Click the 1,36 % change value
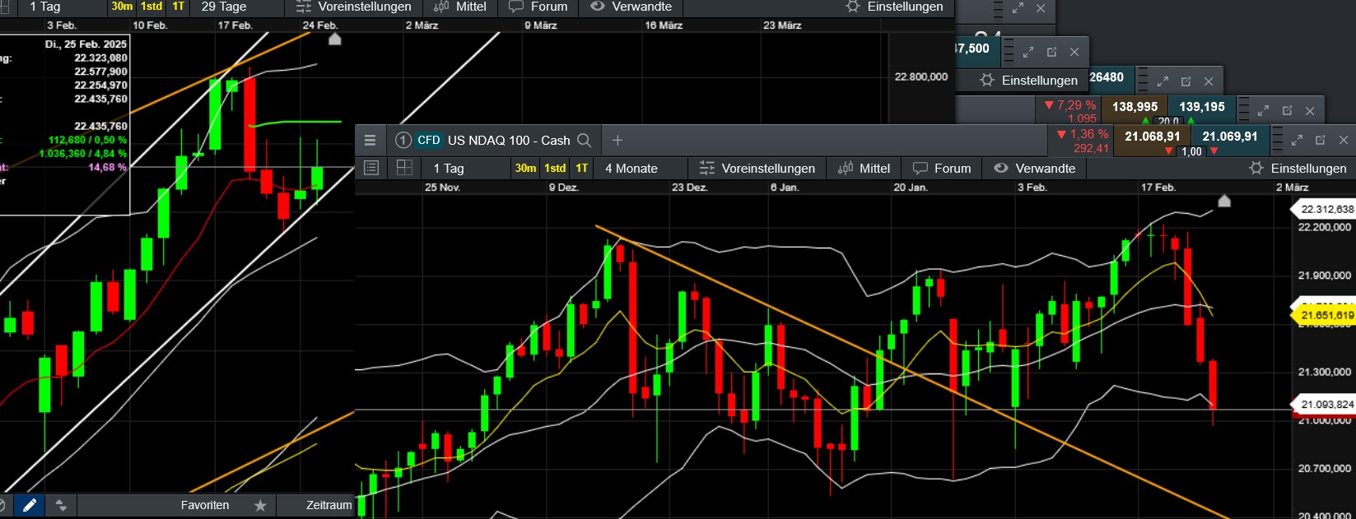 point(1088,134)
